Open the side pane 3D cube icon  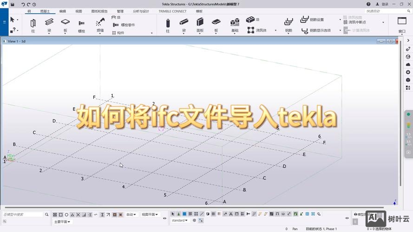(x=408, y=80)
